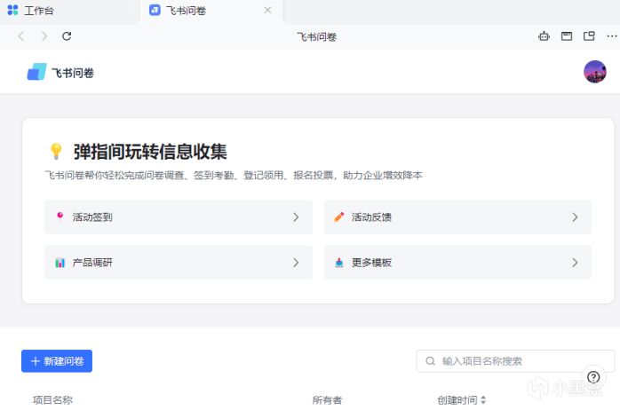
Task: Click the 所有者 column header
Action: click(x=327, y=400)
